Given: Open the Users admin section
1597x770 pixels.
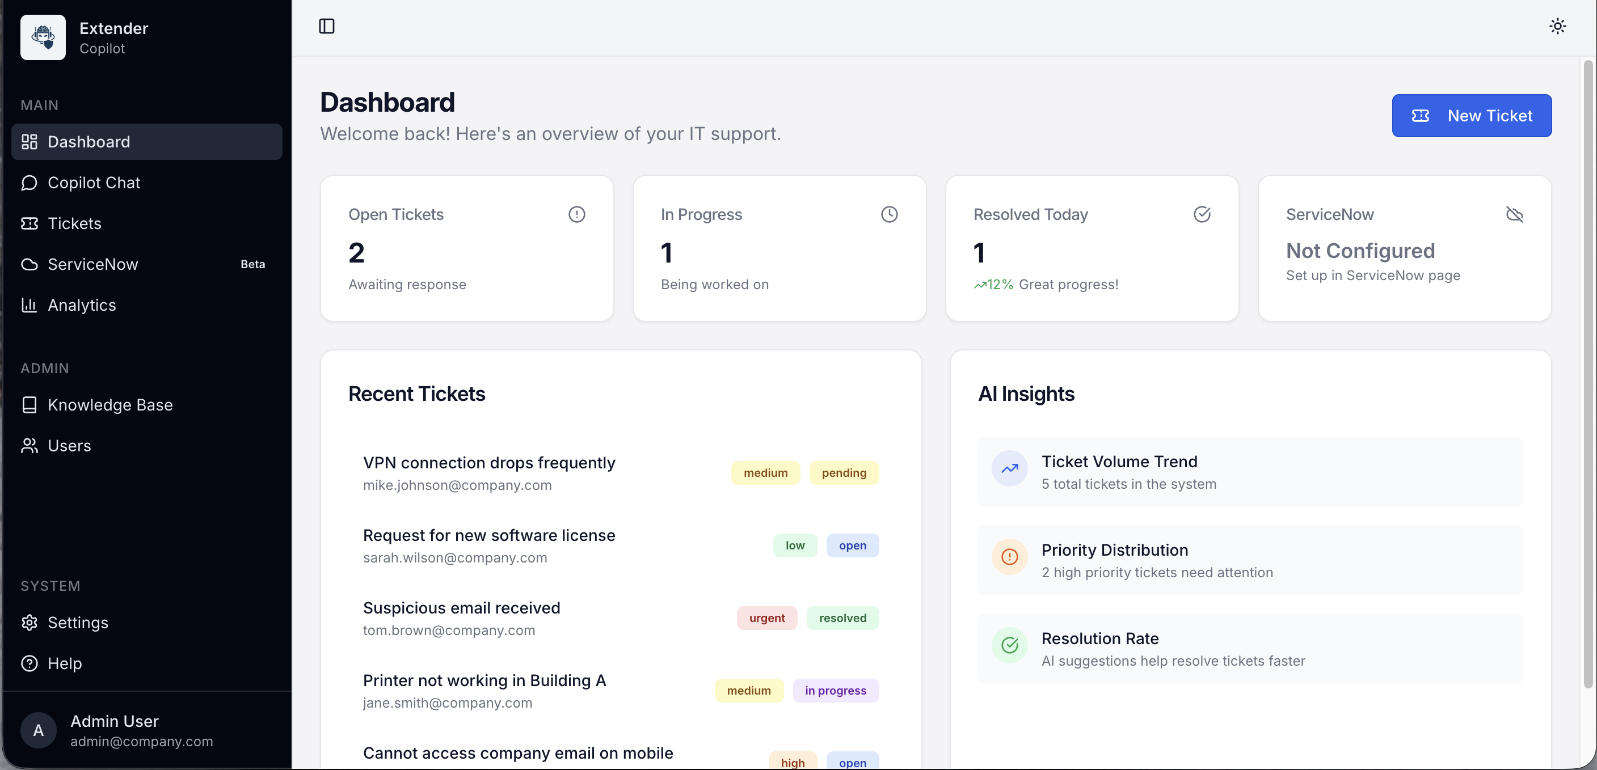Looking at the screenshot, I should click(x=69, y=446).
